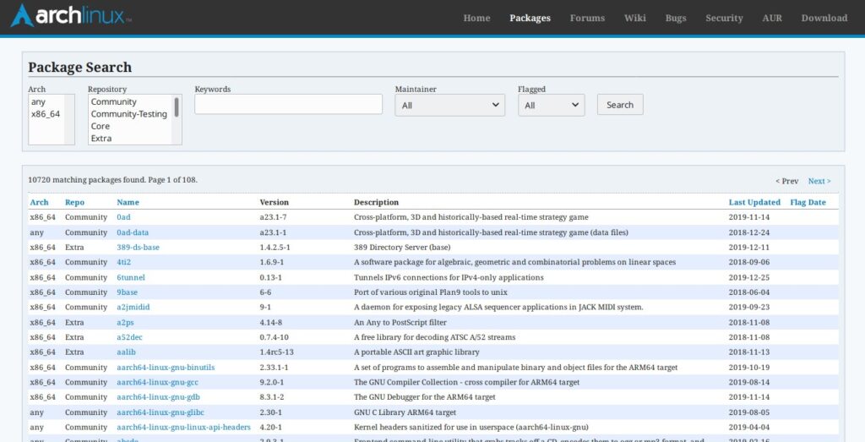Click the date '2019-04-04'
This screenshot has height=442, width=865.
[x=749, y=427]
